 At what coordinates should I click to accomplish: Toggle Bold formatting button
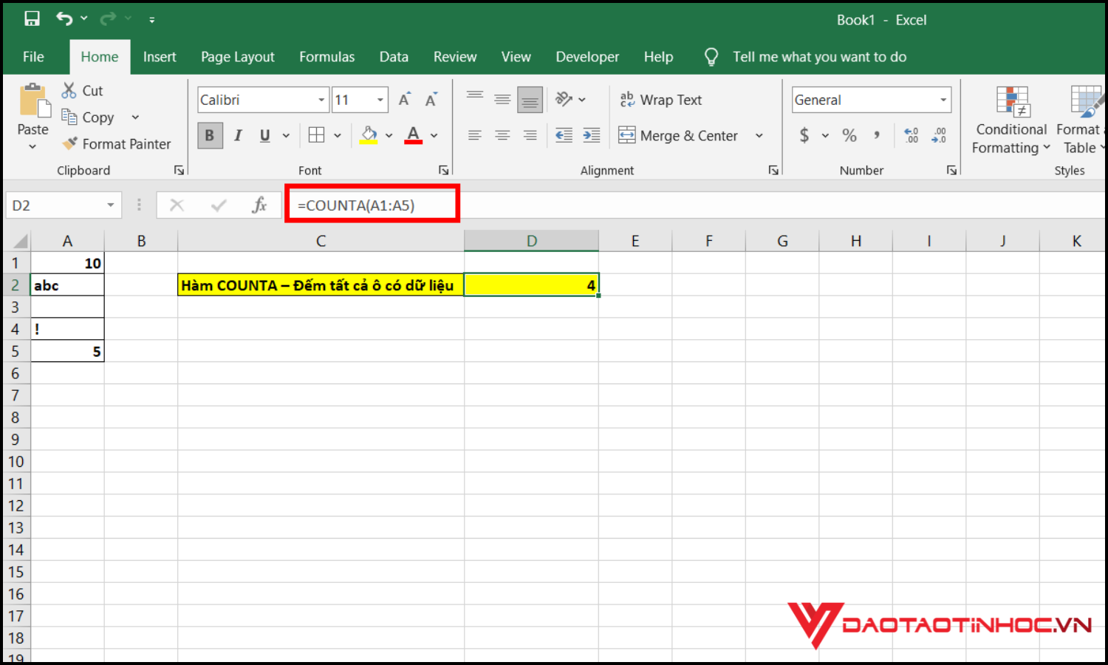[210, 135]
